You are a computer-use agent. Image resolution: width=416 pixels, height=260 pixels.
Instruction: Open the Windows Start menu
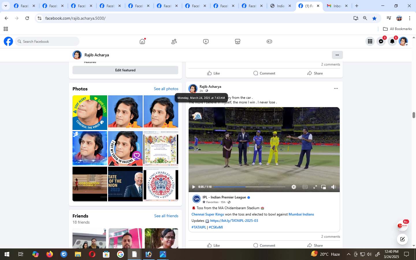click(x=7, y=254)
